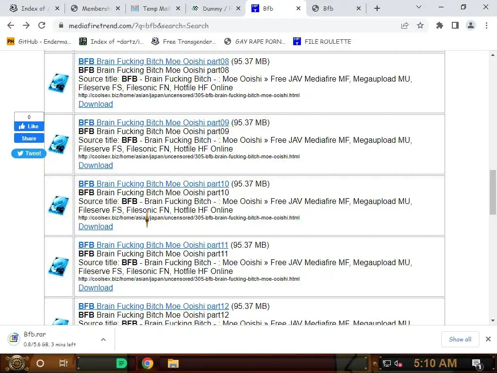Click 'Show all' downloads button
This screenshot has height=373, width=497.
(x=460, y=339)
